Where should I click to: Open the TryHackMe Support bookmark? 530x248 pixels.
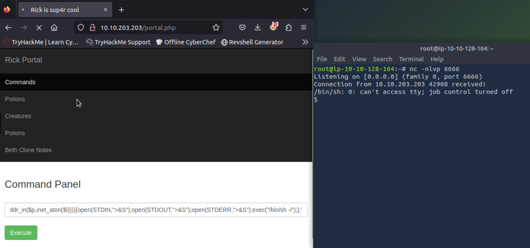coord(118,42)
